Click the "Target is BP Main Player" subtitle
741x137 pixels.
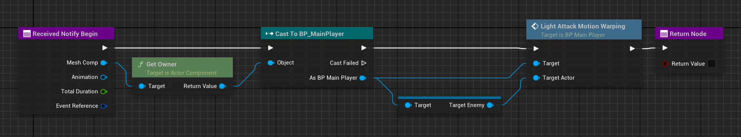(573, 35)
